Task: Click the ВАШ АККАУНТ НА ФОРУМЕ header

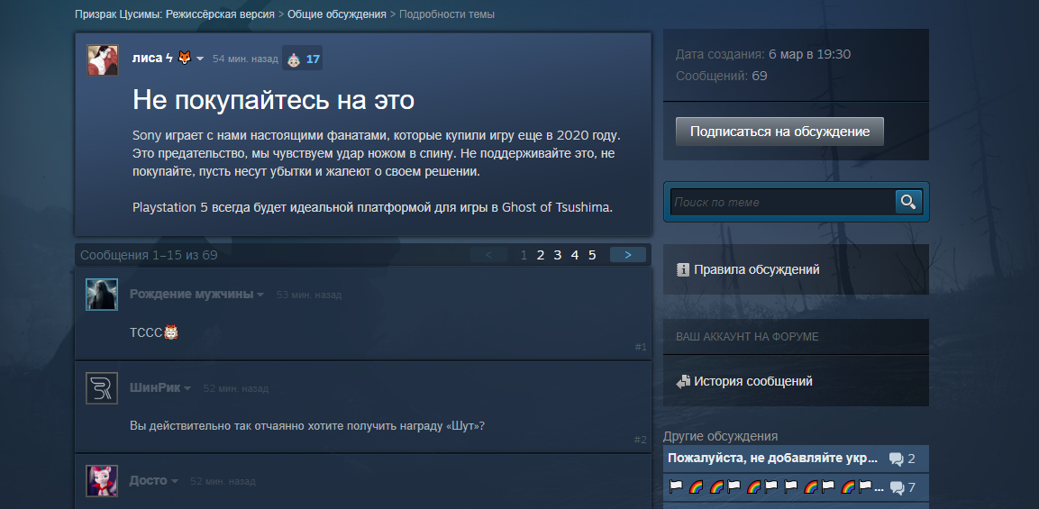Action: [747, 337]
